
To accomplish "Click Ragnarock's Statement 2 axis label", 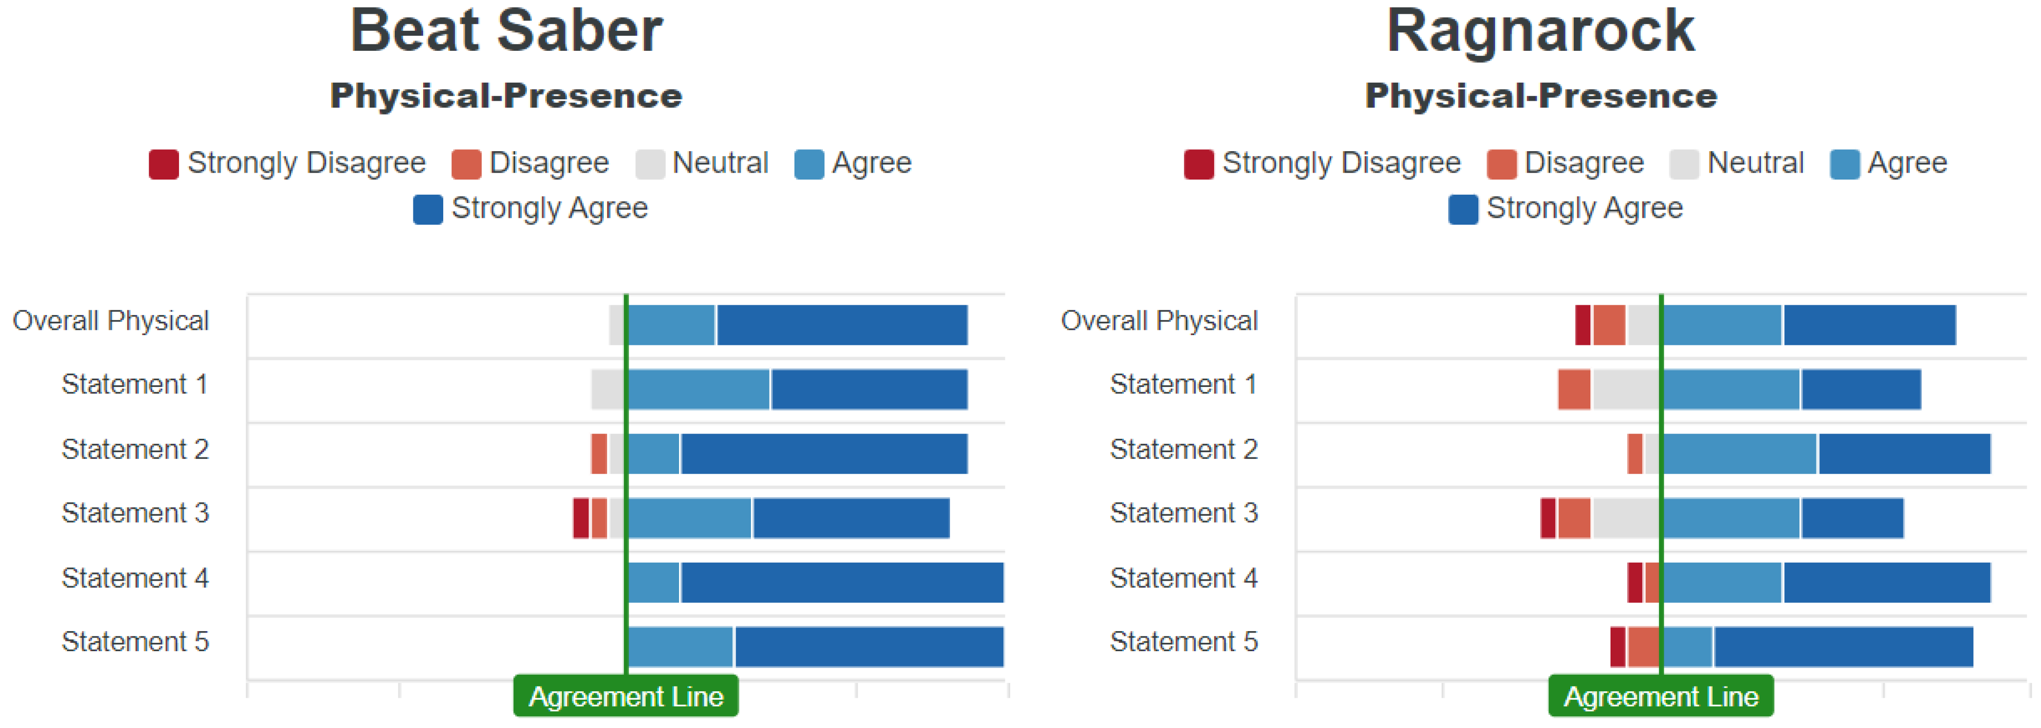I will [x=1183, y=449].
